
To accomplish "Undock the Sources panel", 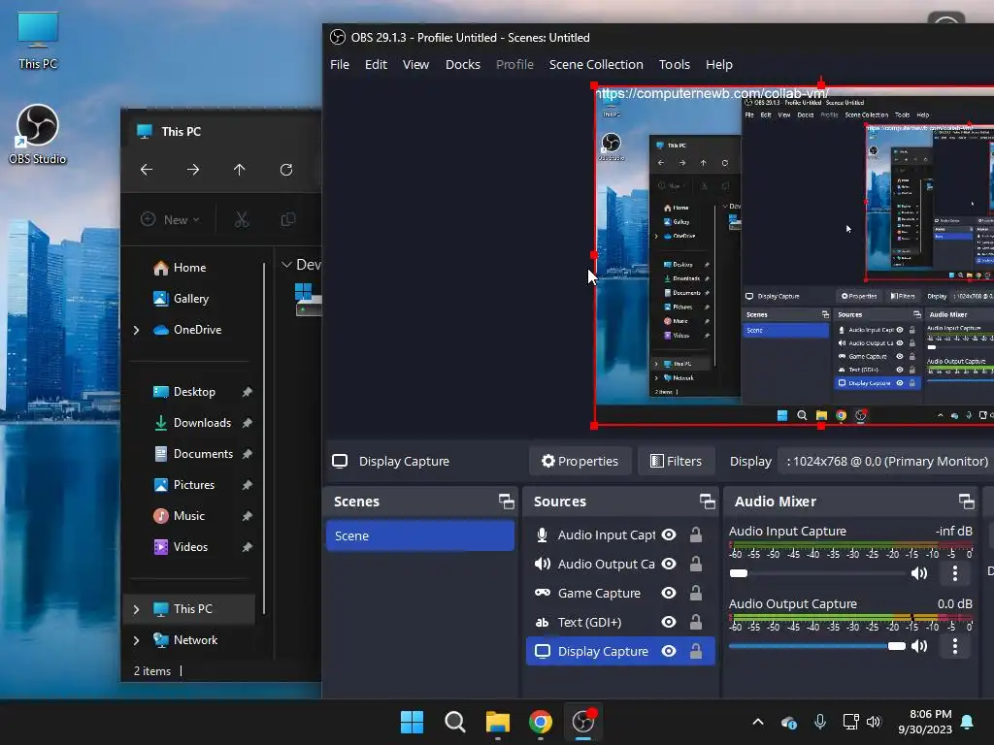I will (x=707, y=502).
